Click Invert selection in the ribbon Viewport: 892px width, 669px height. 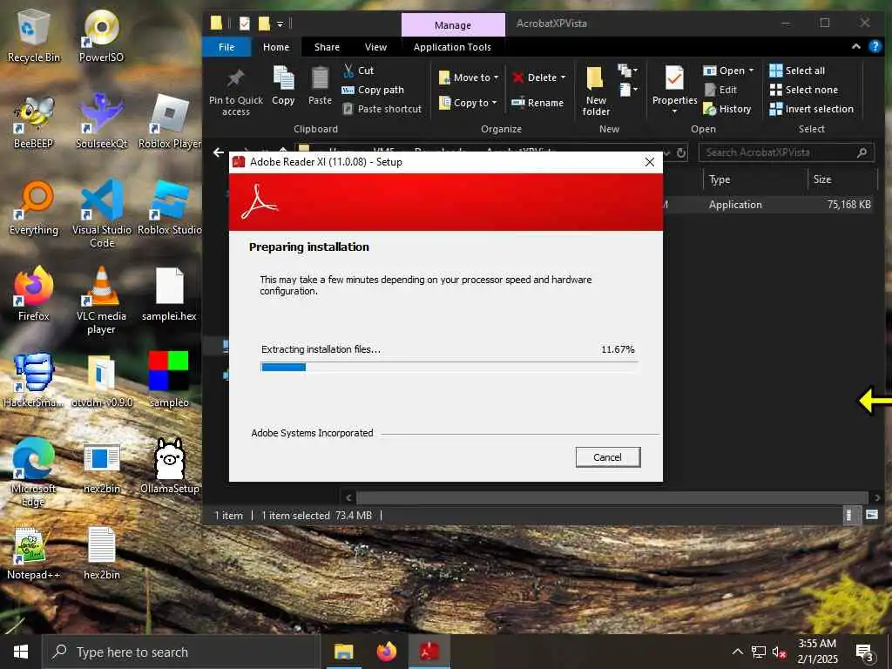812,109
